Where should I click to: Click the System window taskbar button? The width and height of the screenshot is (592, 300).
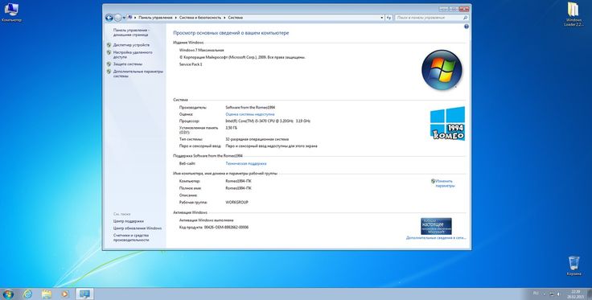tap(84, 294)
